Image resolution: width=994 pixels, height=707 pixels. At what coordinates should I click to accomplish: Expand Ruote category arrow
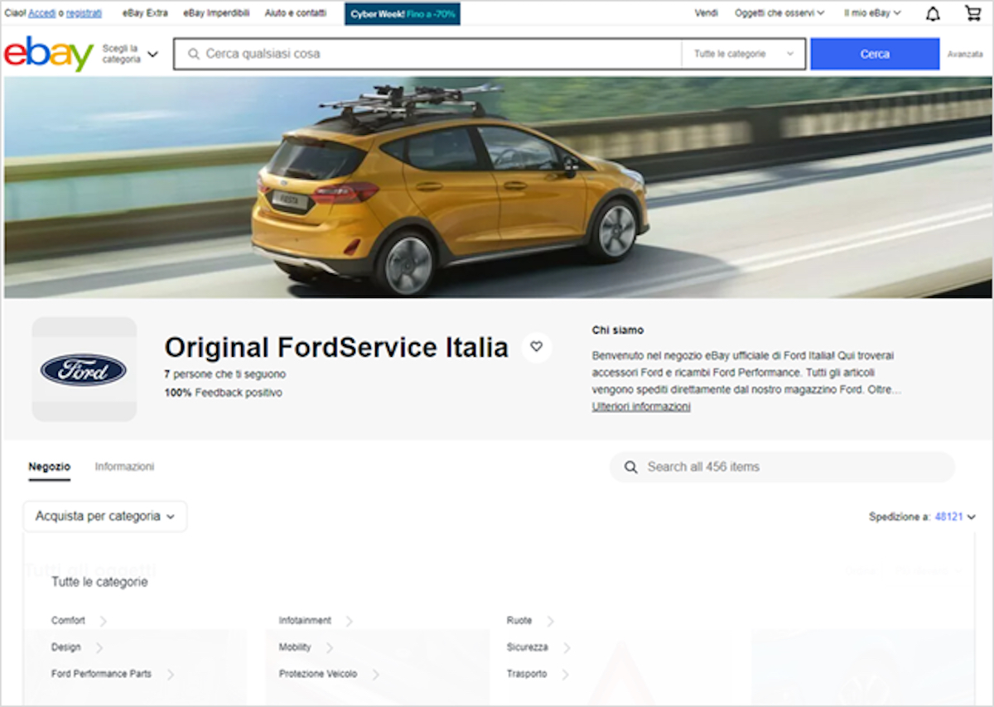[550, 621]
